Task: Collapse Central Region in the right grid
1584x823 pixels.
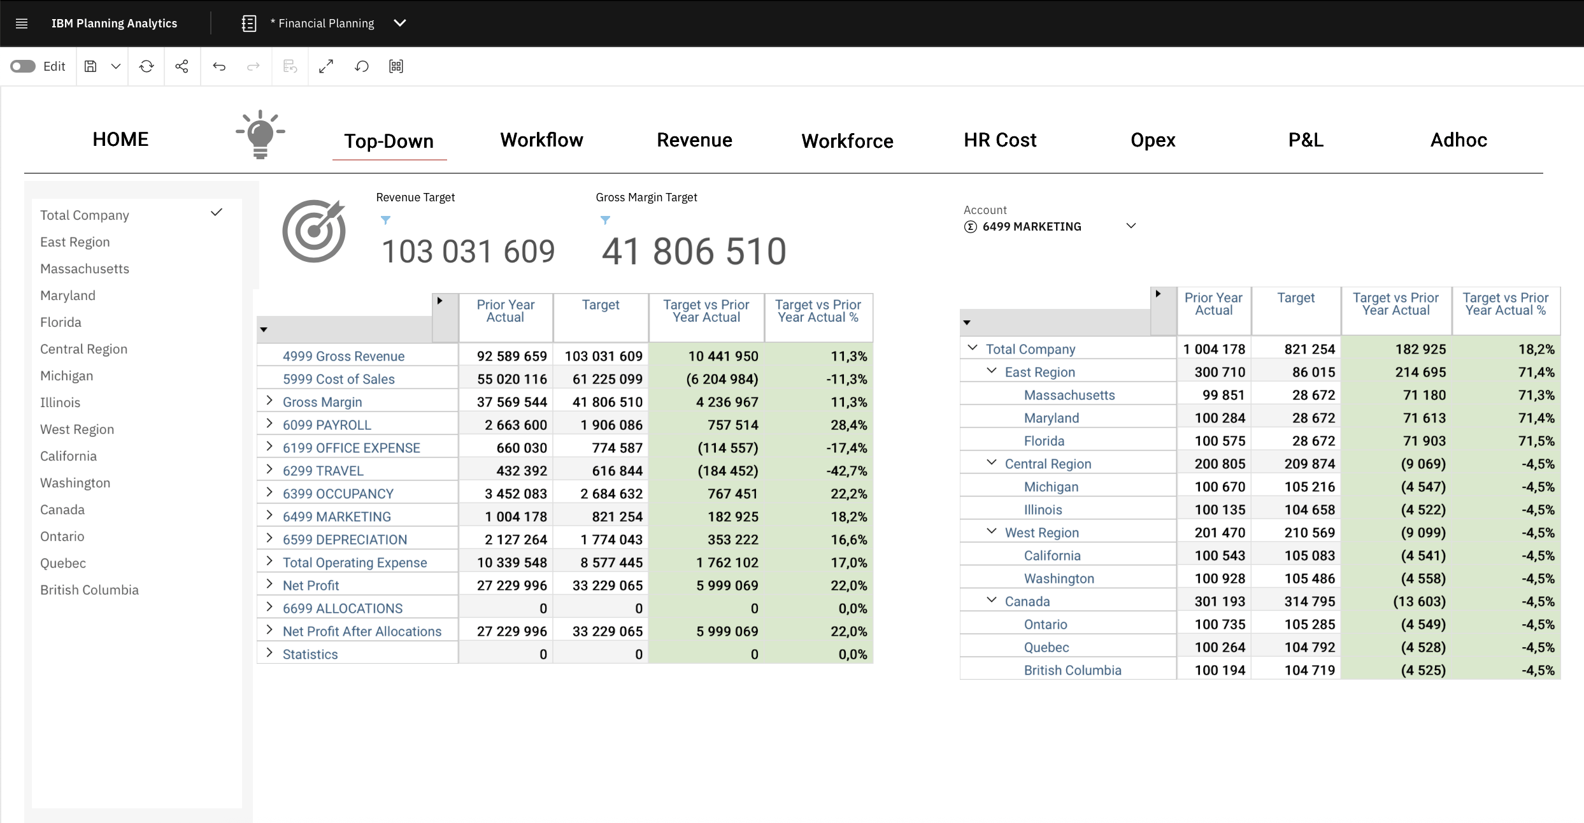Action: point(992,462)
